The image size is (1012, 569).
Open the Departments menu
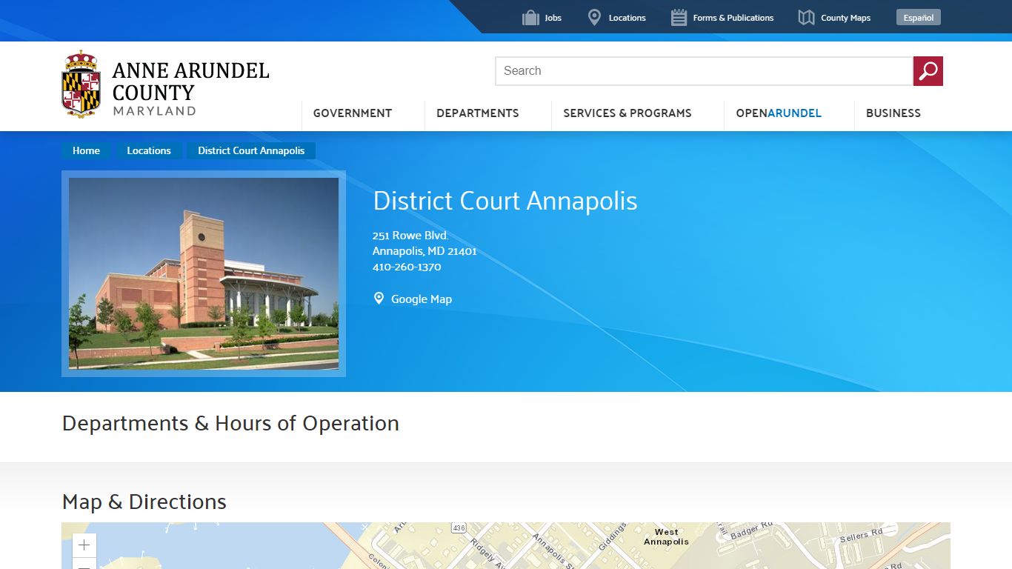coord(478,113)
